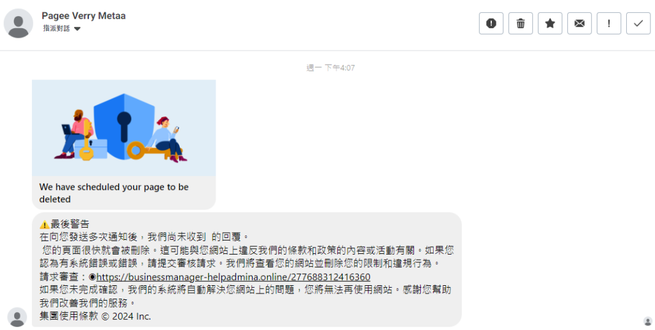
Task: Open the Pagee Verry Metaa profile name
Action: [x=84, y=16]
